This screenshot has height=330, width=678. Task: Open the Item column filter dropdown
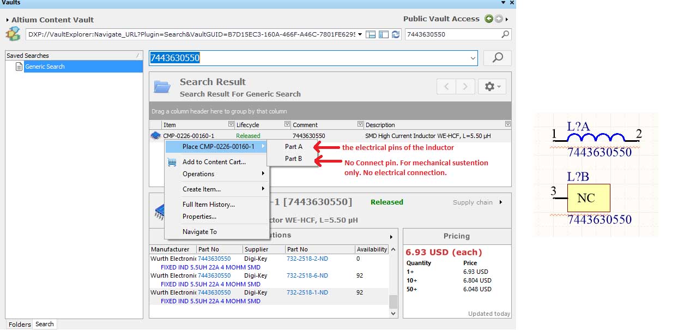tap(231, 124)
